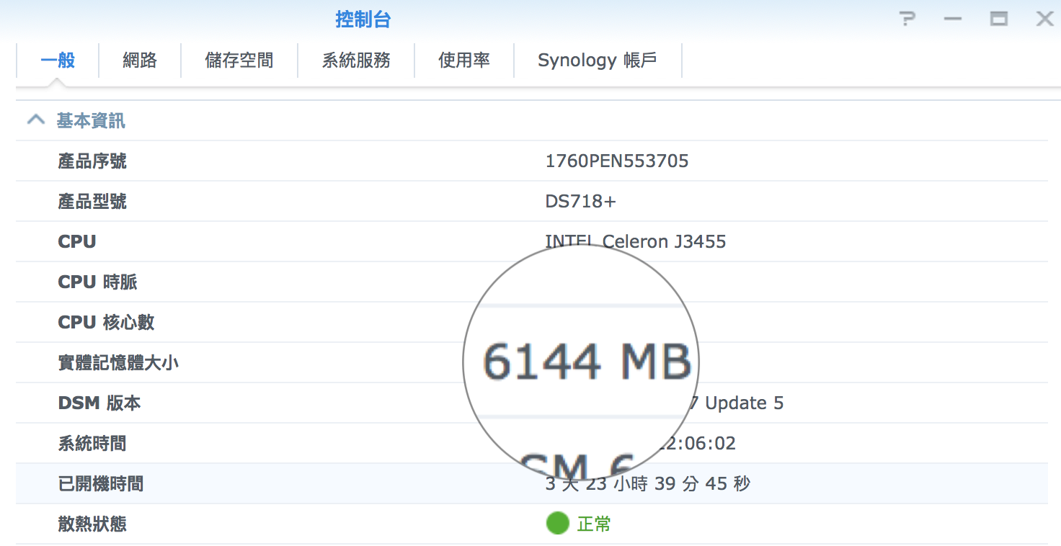Select the DS718+ model value
This screenshot has height=546, width=1061.
click(x=580, y=201)
